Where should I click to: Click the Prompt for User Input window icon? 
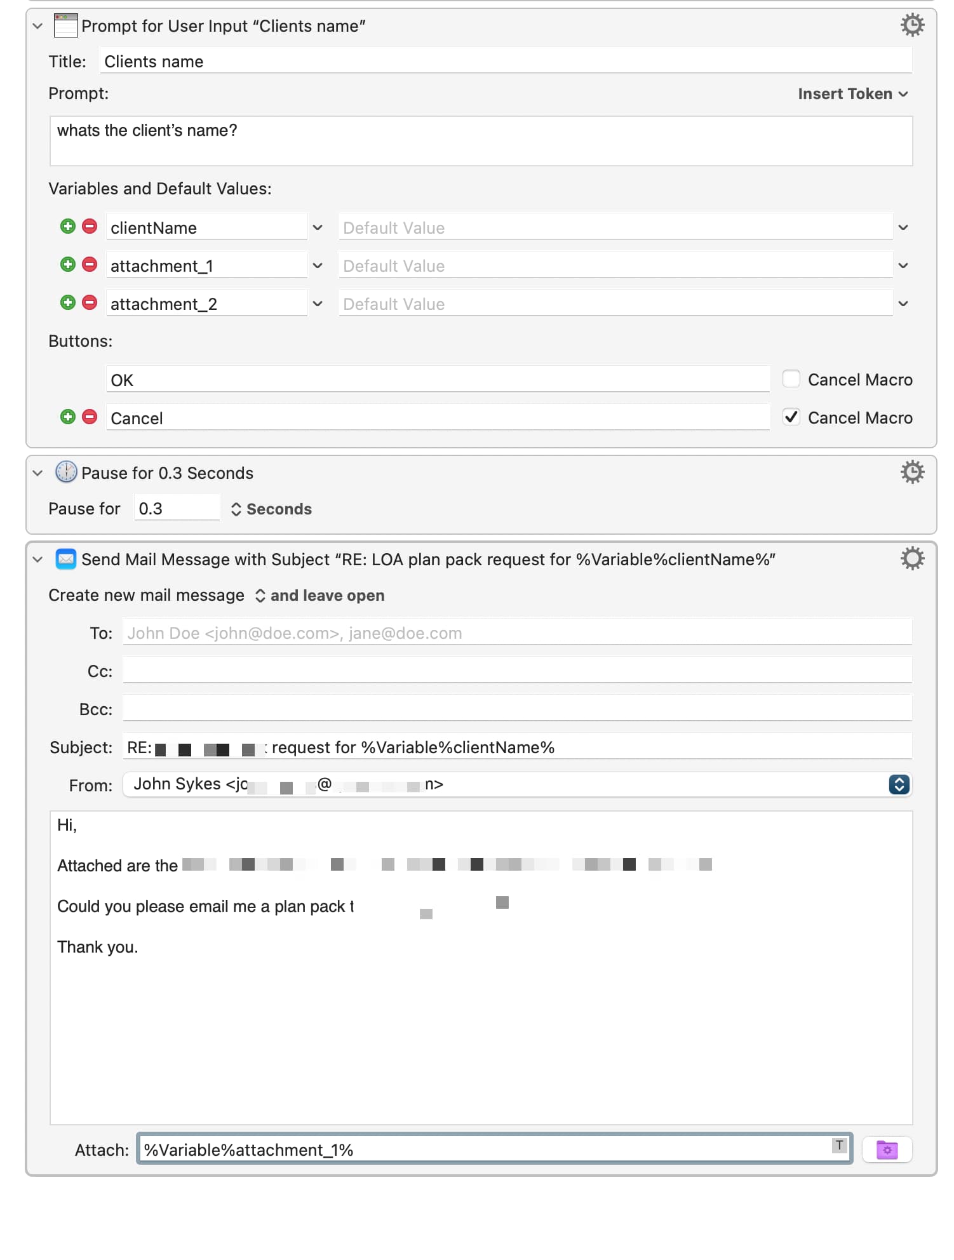tap(66, 25)
